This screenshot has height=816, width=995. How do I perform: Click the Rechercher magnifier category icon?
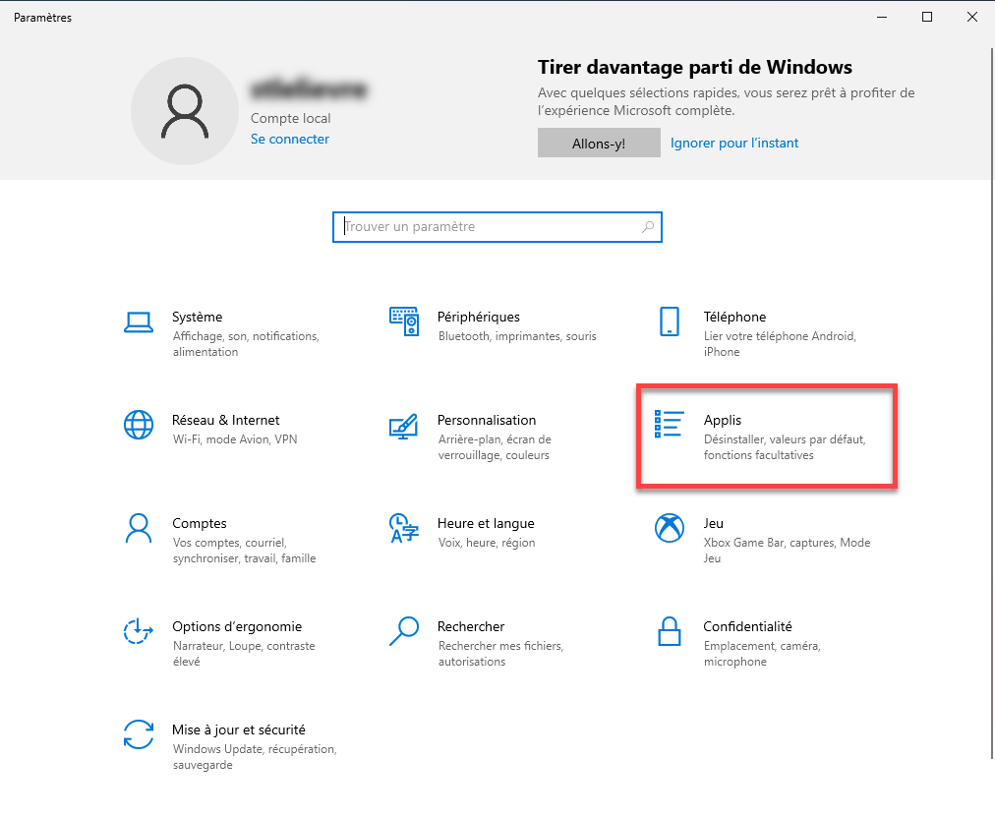click(404, 631)
